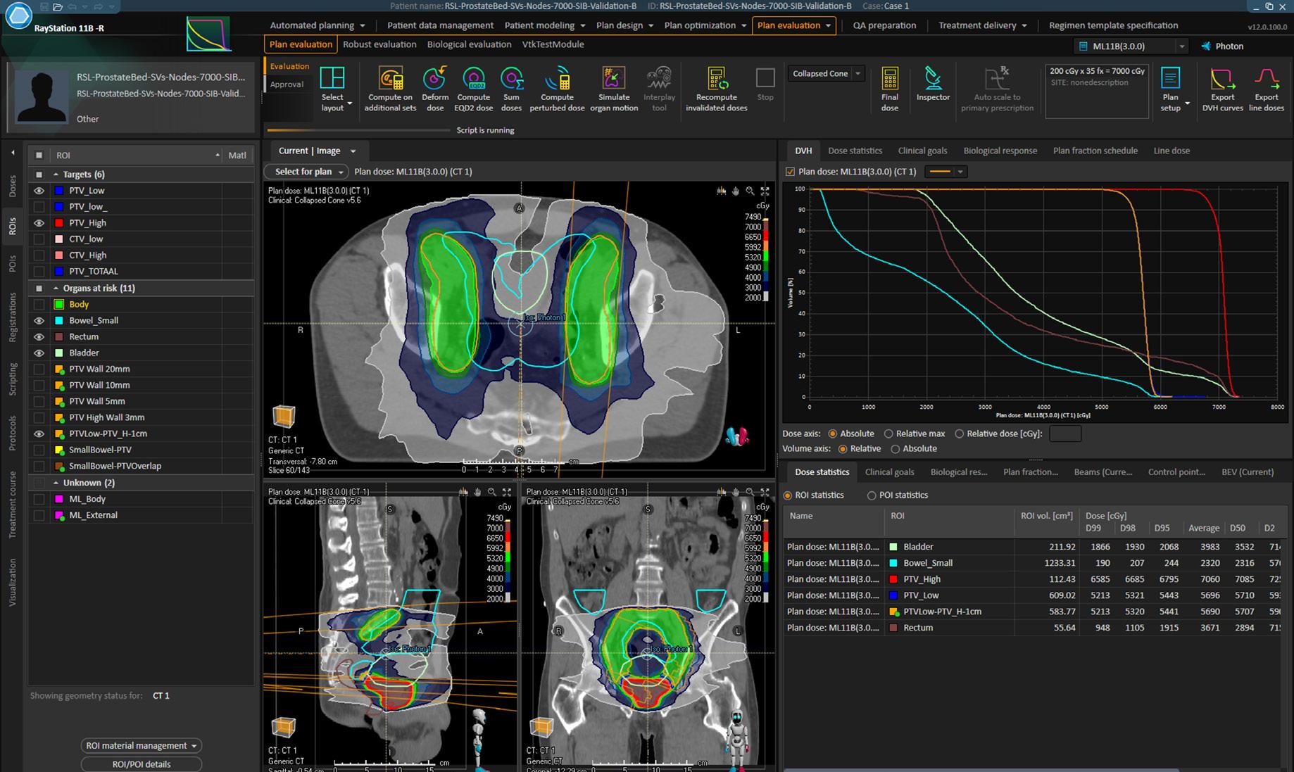The image size is (1294, 772).
Task: Open the Select layout tool
Action: 332,89
